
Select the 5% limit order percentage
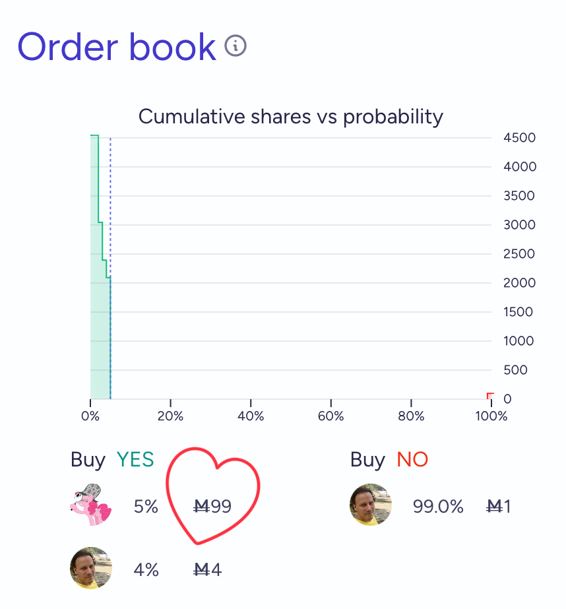pyautogui.click(x=146, y=507)
